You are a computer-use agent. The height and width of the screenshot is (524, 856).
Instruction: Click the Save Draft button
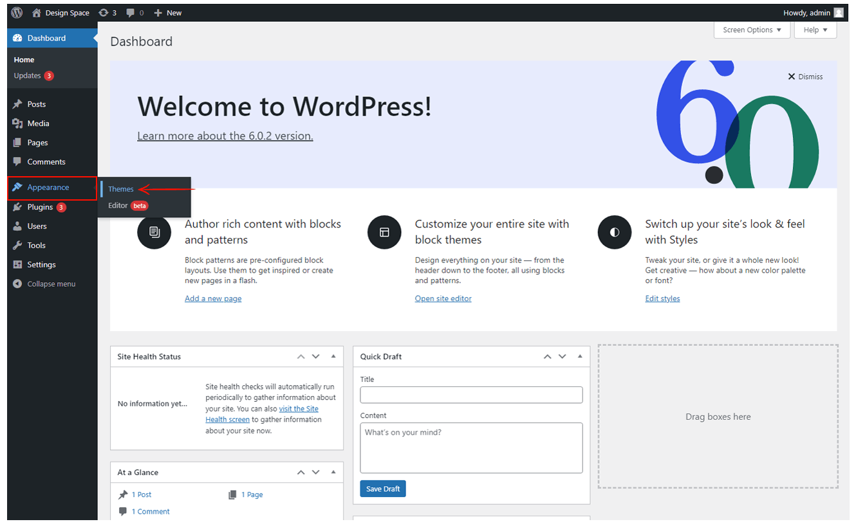[x=383, y=489]
